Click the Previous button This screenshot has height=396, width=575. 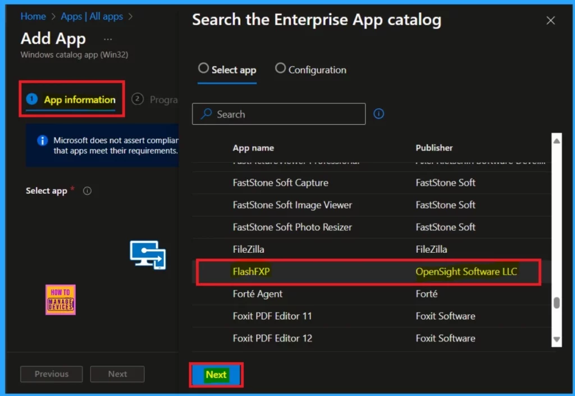point(51,374)
